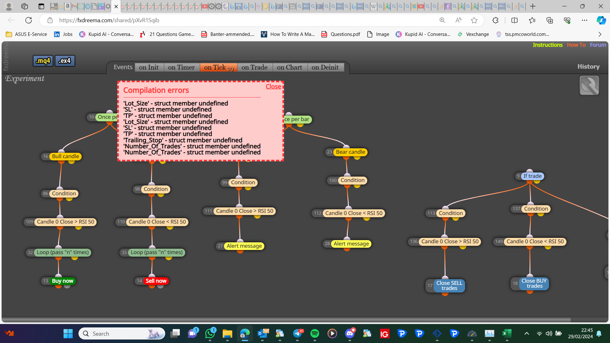Image resolution: width=610 pixels, height=343 pixels.
Task: Open the How To link
Action: [x=576, y=45]
